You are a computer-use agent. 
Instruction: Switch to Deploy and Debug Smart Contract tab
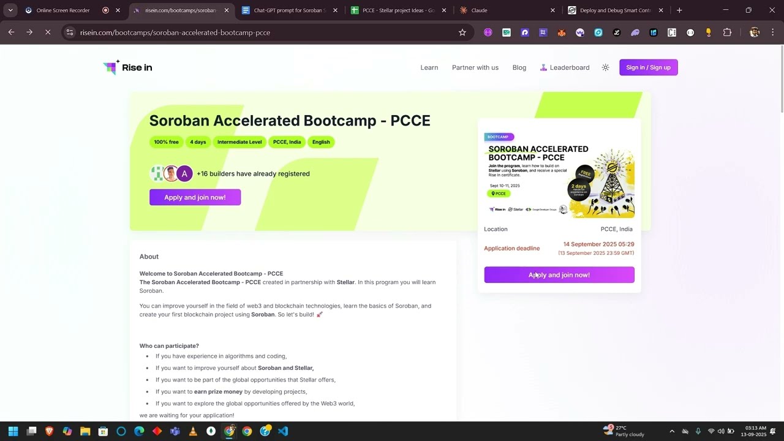pos(615,10)
